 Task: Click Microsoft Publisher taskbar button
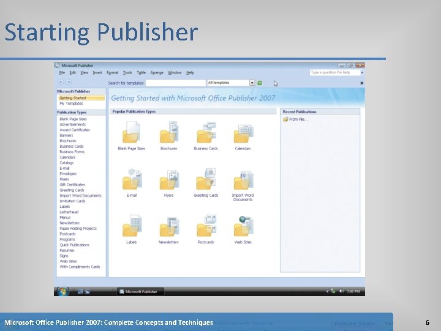click(140, 292)
